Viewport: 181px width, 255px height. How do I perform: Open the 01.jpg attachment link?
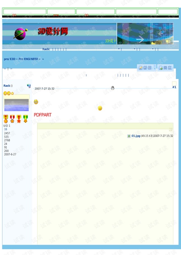136,136
